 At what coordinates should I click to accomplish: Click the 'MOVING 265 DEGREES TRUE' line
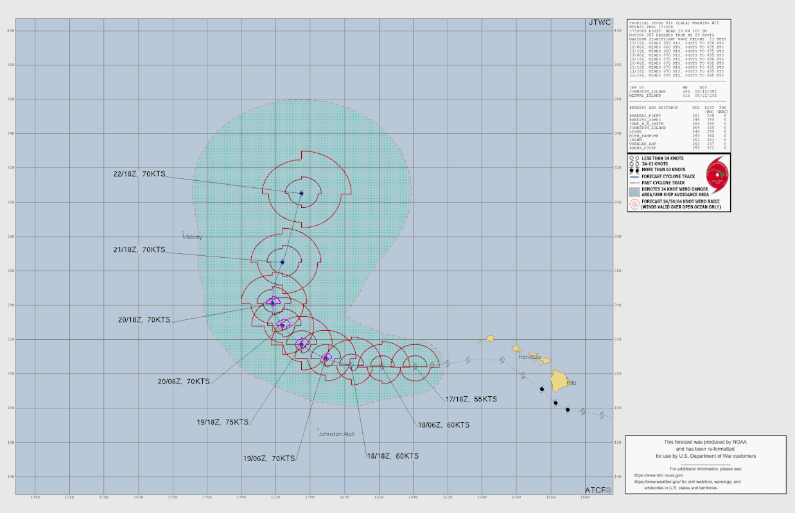point(672,35)
